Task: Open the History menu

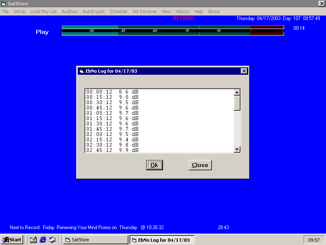Action: coord(183,11)
